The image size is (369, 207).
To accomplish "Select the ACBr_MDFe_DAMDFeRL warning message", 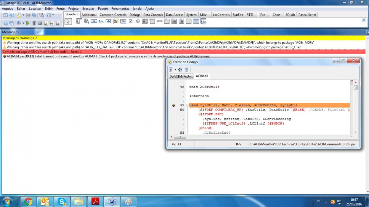I will (158, 43).
